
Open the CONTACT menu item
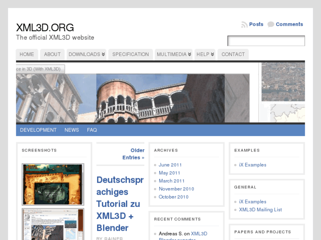click(x=233, y=54)
